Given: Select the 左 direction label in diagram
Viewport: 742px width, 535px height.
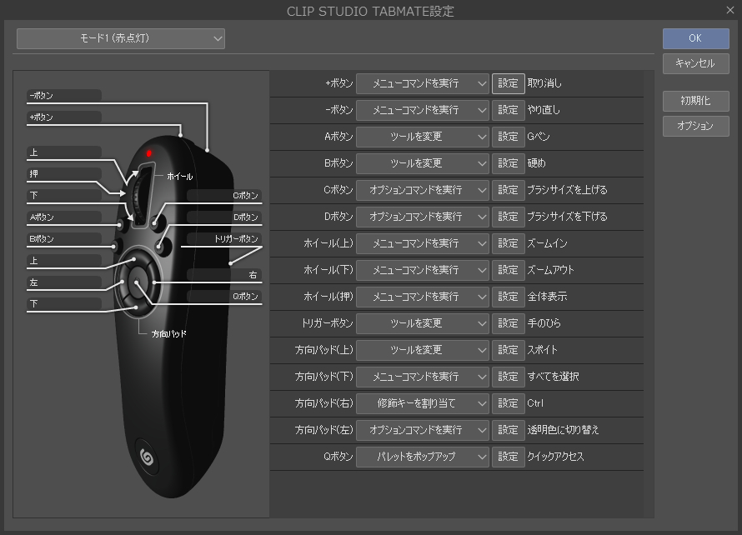Looking at the screenshot, I should [x=64, y=282].
